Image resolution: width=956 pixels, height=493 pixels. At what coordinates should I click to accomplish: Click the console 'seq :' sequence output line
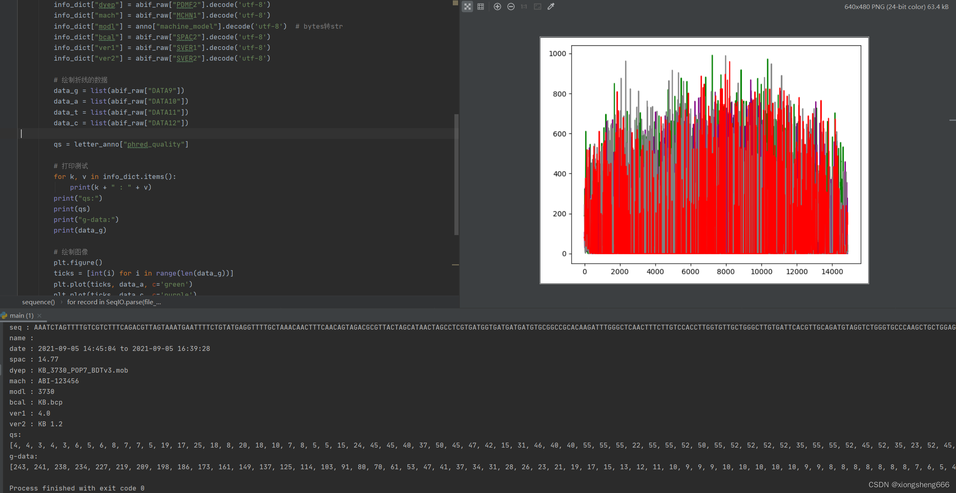[482, 327]
